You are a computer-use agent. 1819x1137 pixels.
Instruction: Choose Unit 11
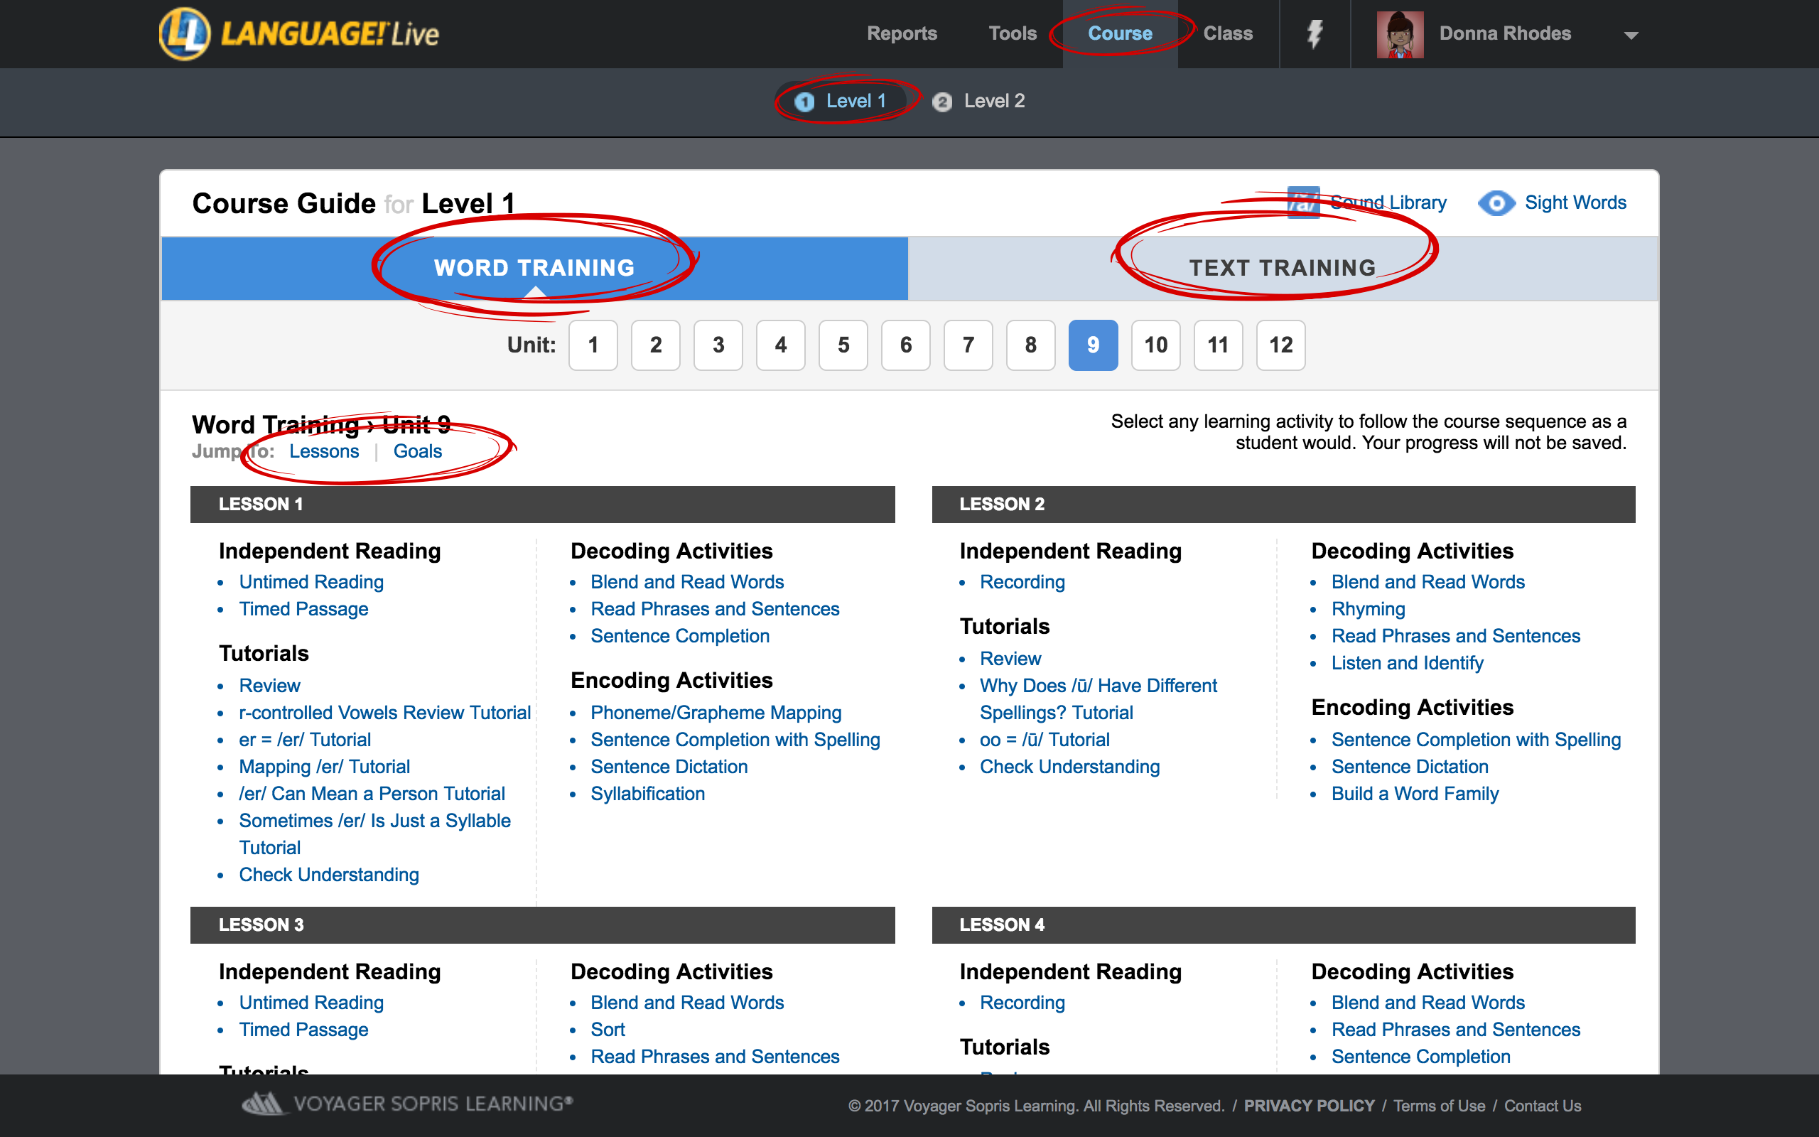(x=1218, y=345)
